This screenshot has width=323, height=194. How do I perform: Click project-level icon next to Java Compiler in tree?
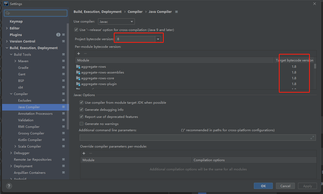[63, 107]
